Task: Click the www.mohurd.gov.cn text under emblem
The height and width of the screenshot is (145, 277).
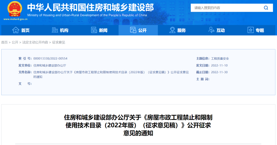Action: pyautogui.click(x=16, y=19)
